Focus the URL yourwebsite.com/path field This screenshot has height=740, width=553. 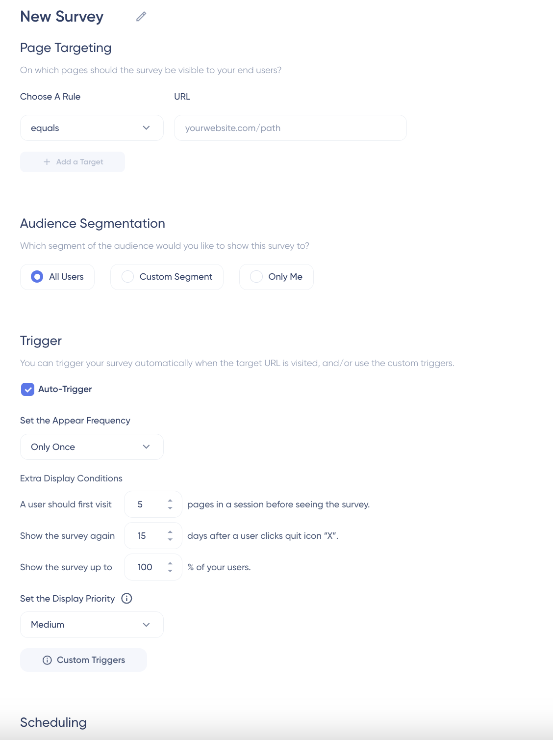[x=290, y=128]
